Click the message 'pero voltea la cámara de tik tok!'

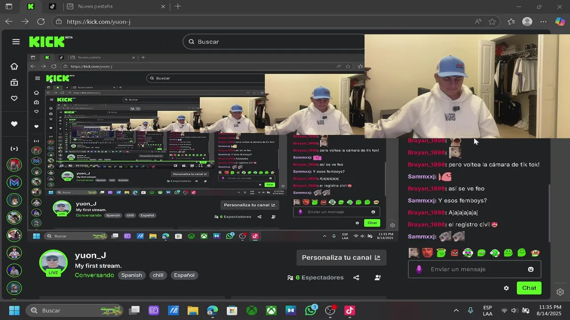pyautogui.click(x=494, y=164)
